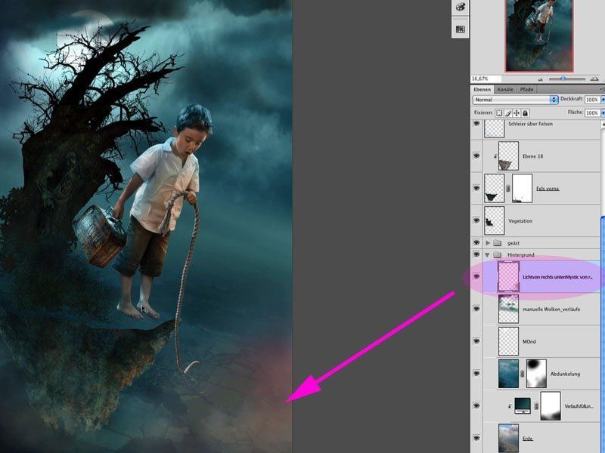Click the Hintergrund group folder icon
The image size is (605, 453).
(x=498, y=254)
